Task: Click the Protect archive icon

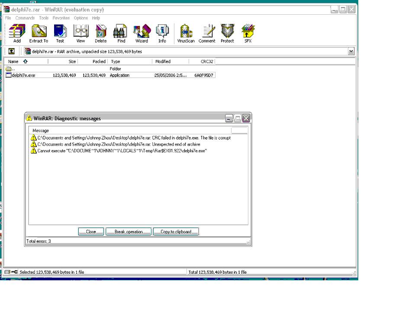Action: pos(227,33)
